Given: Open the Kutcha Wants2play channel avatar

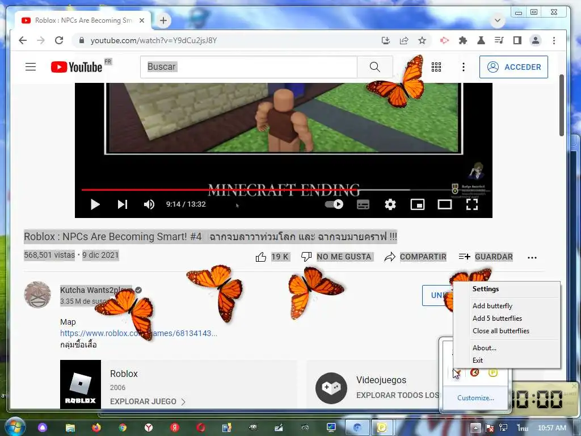Looking at the screenshot, I should (x=37, y=295).
